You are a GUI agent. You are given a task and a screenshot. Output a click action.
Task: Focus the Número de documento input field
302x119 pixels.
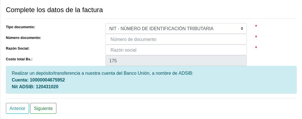tap(176, 39)
